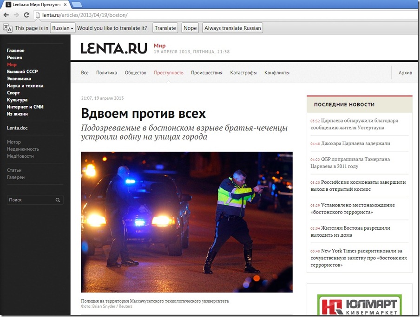The height and width of the screenshot is (317, 420).
Task: Open the Russian language dropdown in translate bar
Action: coord(62,28)
